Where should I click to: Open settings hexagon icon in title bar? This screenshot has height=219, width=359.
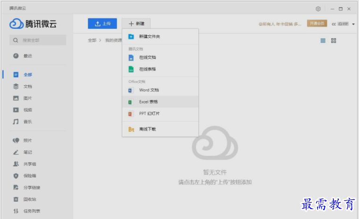coord(318,9)
